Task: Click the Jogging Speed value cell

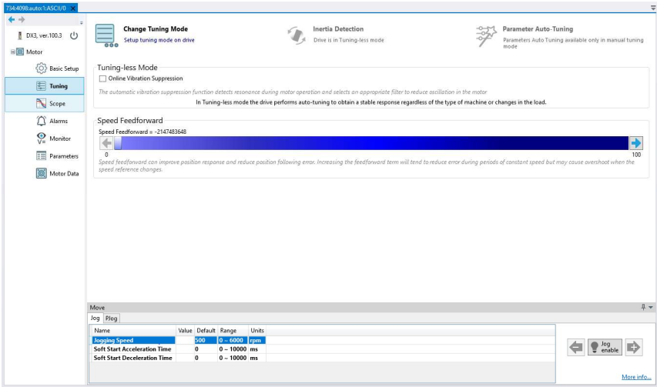Action: 185,340
